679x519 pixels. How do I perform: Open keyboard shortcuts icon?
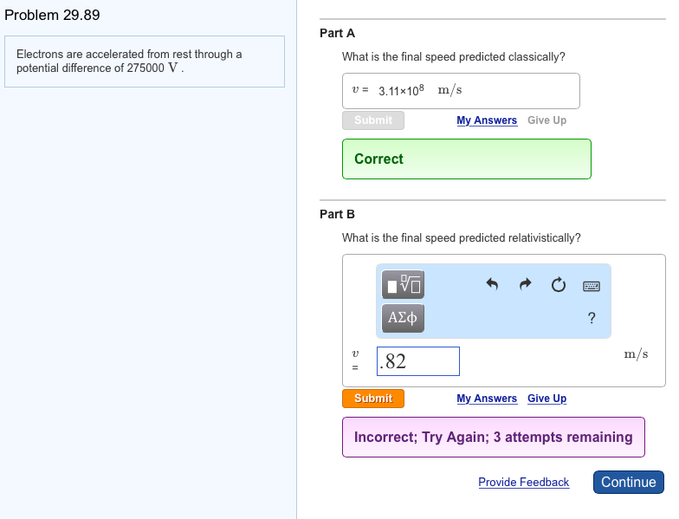[x=592, y=285]
